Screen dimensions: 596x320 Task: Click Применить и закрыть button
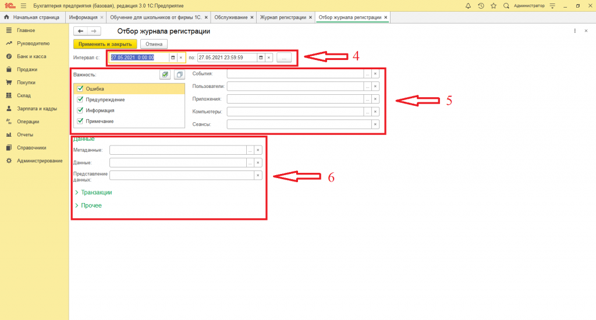point(105,44)
